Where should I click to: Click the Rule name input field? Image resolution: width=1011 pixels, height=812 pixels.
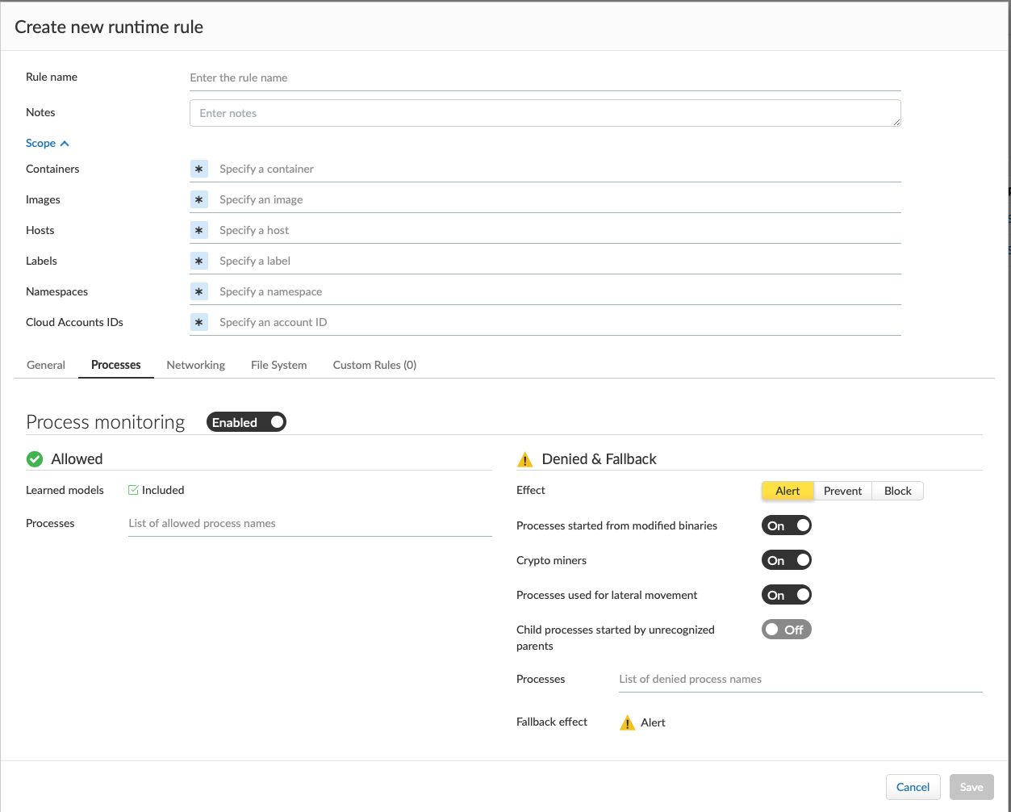(x=545, y=77)
